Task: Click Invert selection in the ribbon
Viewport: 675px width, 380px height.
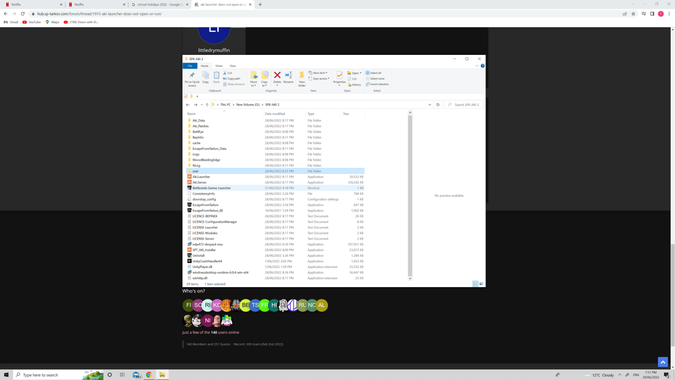Action: tap(377, 84)
